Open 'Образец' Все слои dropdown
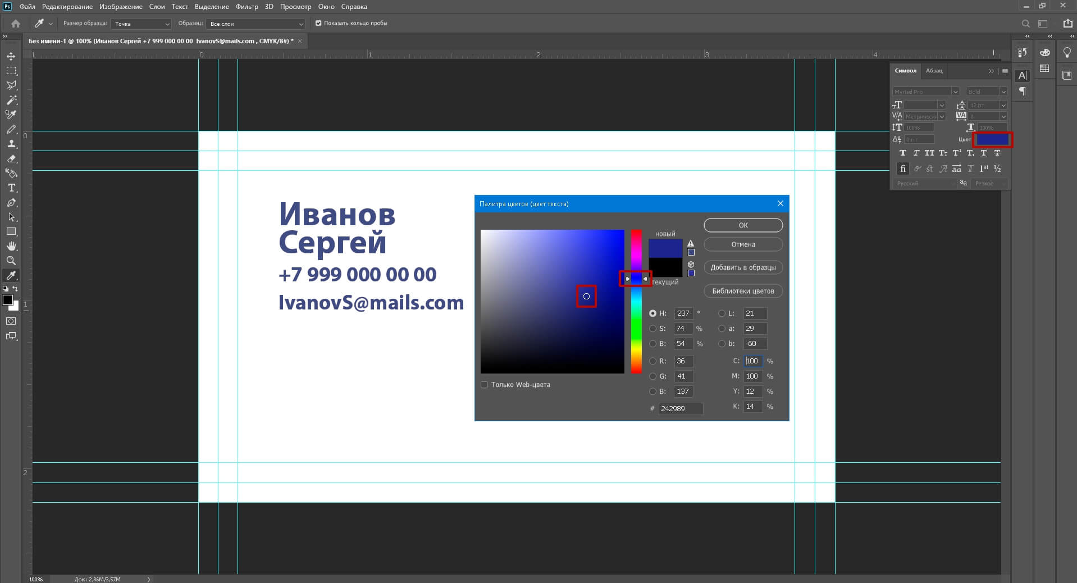Screen dimensions: 1077x583 [255, 24]
